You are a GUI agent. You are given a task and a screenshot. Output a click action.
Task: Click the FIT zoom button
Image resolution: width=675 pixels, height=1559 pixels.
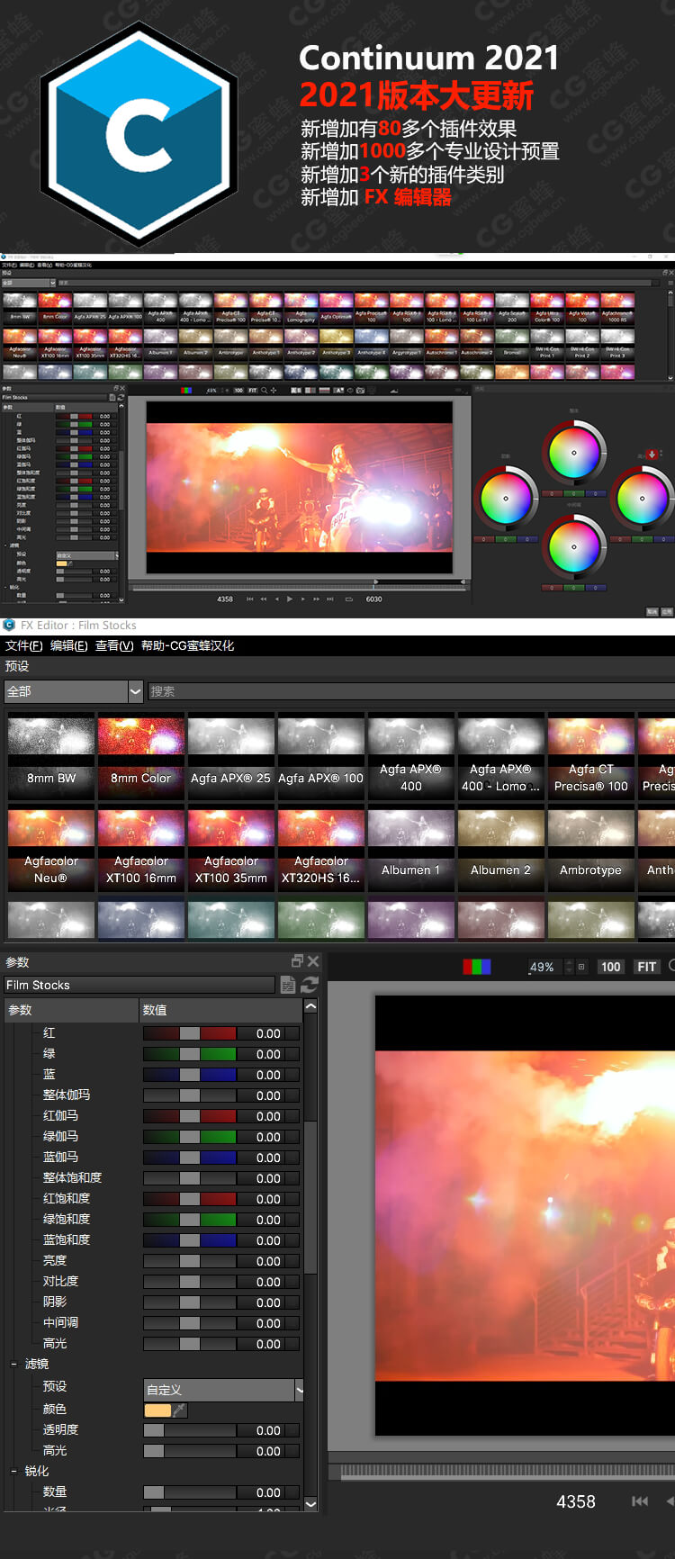[x=646, y=967]
